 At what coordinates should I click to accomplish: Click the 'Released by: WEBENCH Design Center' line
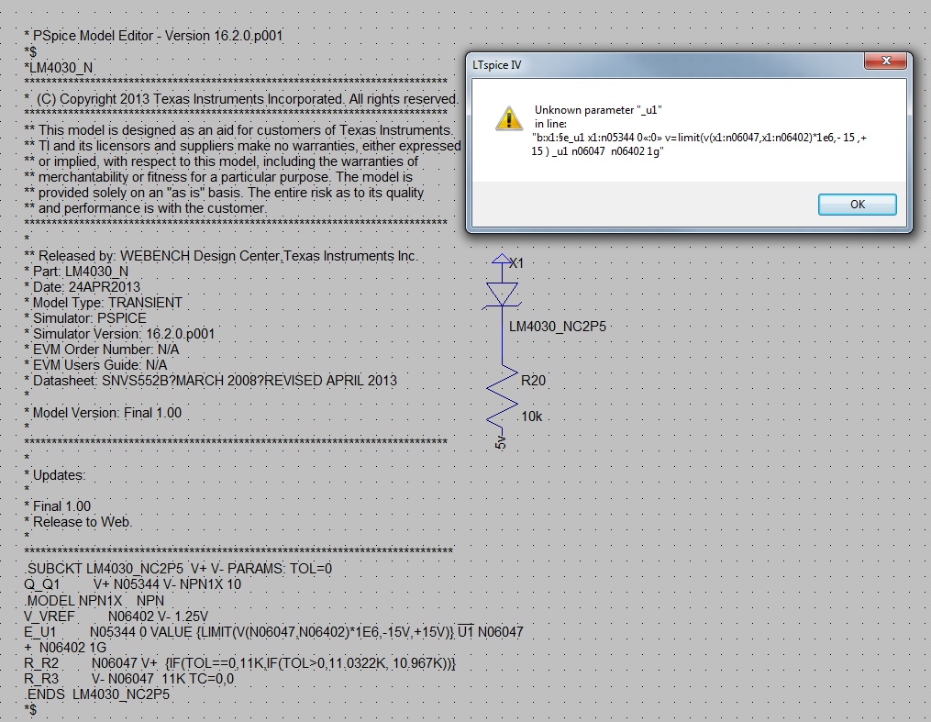[x=221, y=257]
